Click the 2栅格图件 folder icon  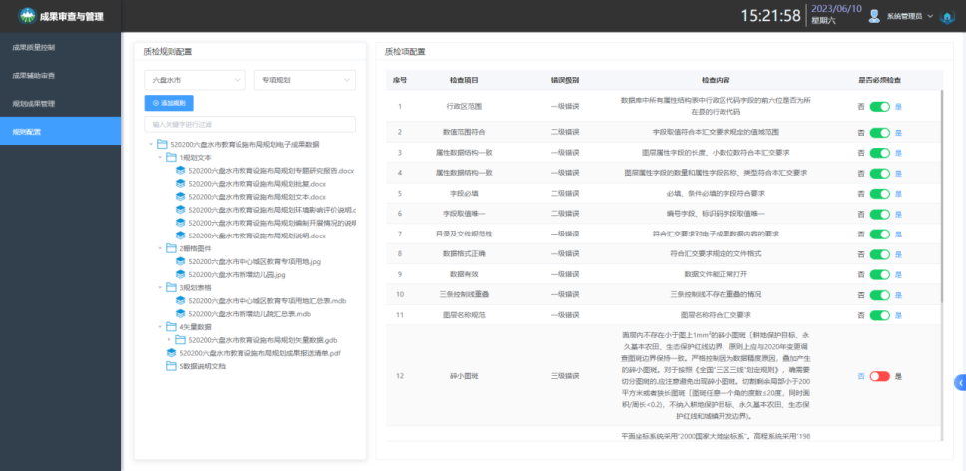(171, 248)
